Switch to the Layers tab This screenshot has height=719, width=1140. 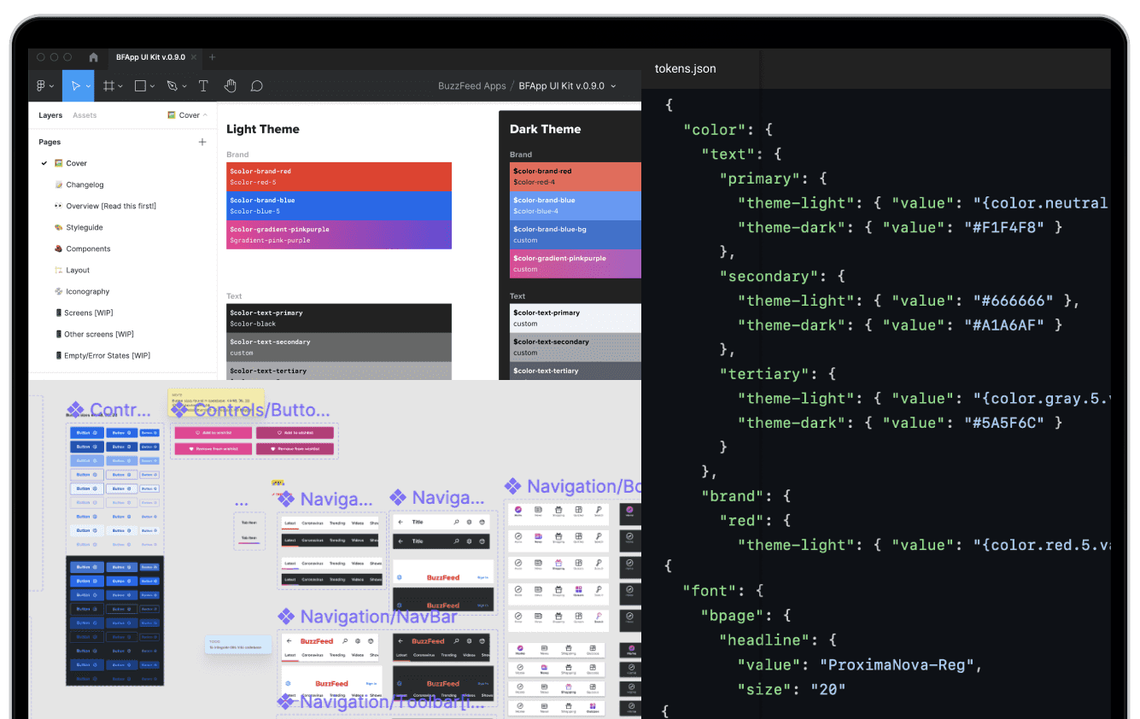50,115
